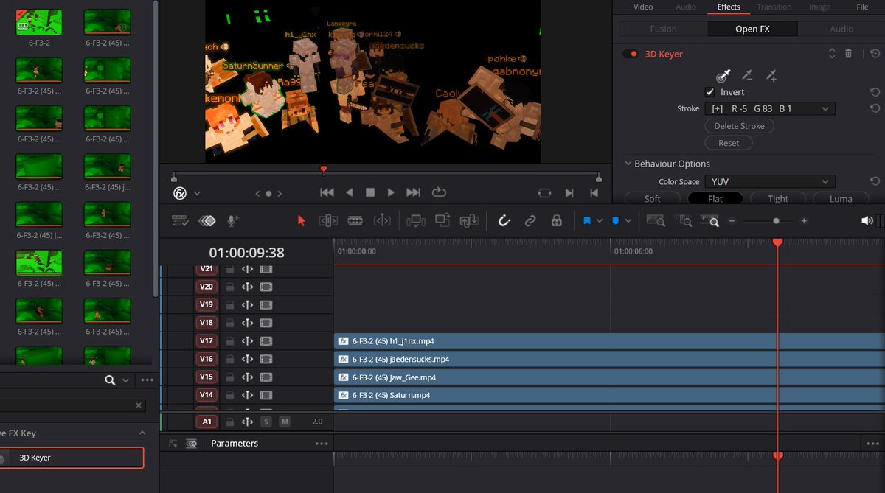Image resolution: width=885 pixels, height=493 pixels.
Task: Select the Trim Edit mode tool
Action: [x=327, y=221]
